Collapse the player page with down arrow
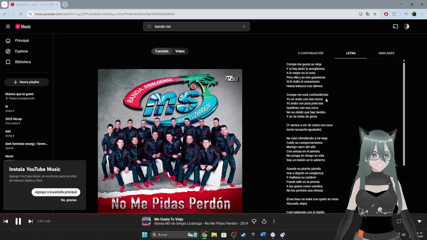The width and height of the screenshot is (427, 240). click(419, 221)
